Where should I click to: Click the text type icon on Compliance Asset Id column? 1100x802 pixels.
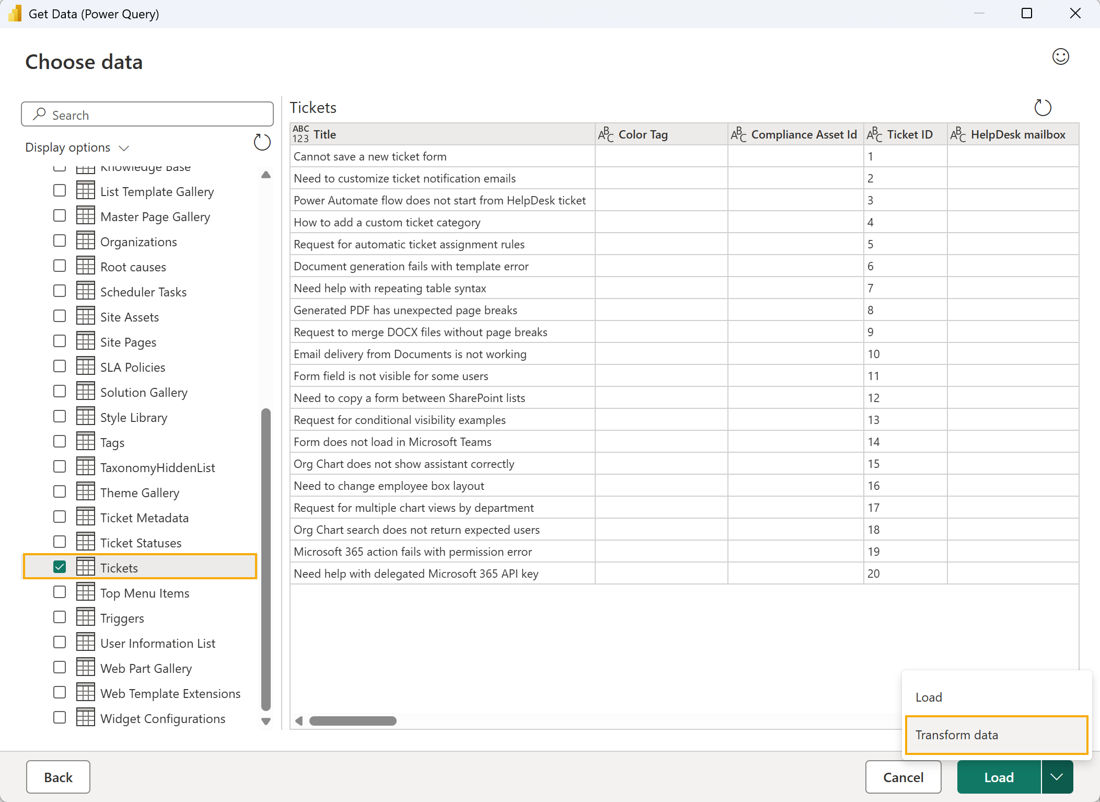[738, 134]
